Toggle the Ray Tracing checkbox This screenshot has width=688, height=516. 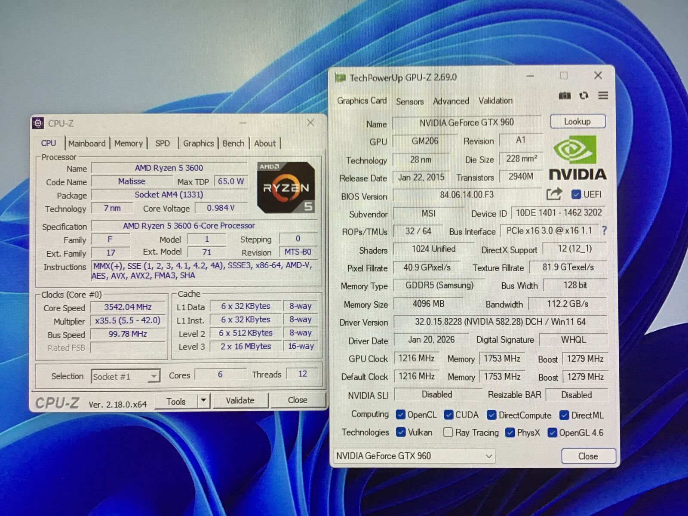tap(448, 432)
